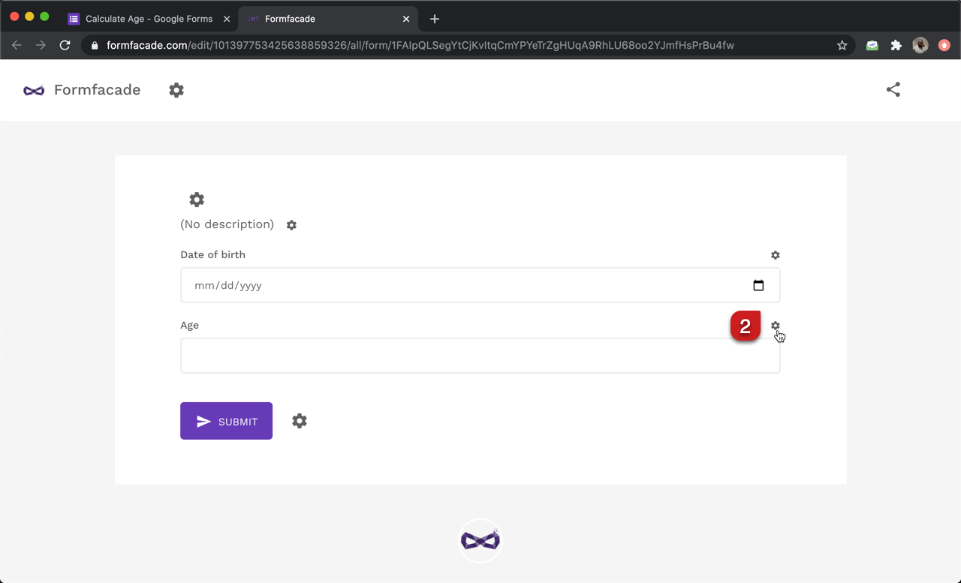
Task: Open the Chrome extensions puzzle icon
Action: [x=896, y=45]
